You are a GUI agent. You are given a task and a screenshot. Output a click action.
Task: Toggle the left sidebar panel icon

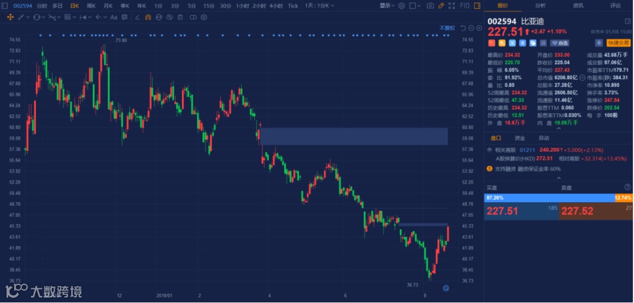pos(5,6)
